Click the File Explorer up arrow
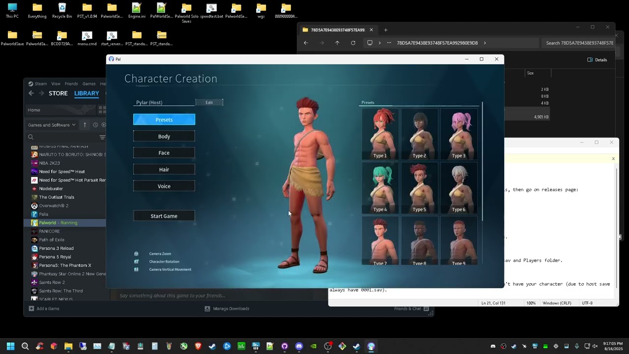629x354 pixels. [x=337, y=43]
